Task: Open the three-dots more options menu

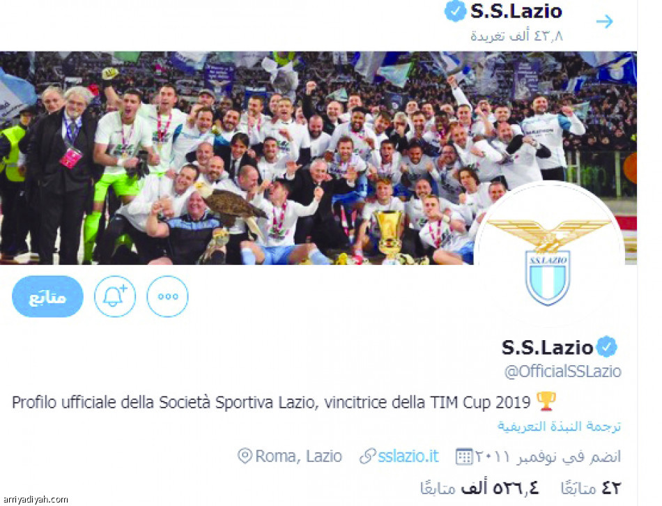Action: pos(168,296)
